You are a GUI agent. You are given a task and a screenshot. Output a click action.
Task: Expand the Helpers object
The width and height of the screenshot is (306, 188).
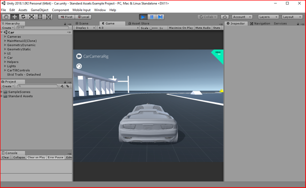(5, 62)
